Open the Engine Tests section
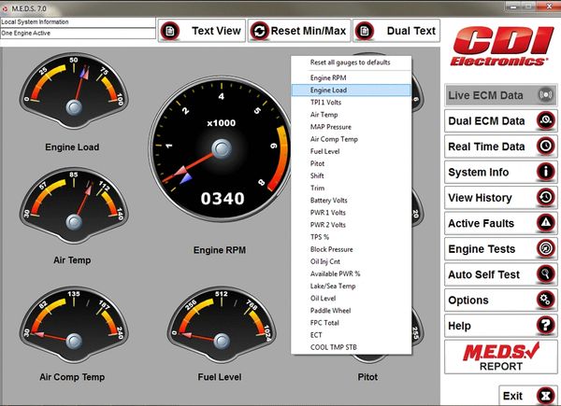The image size is (561, 406). [501, 249]
